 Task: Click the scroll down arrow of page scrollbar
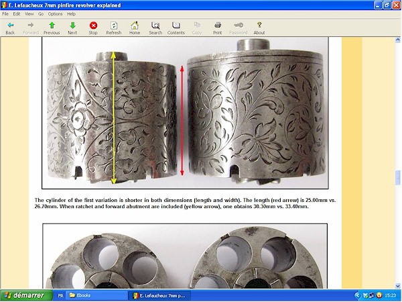[397, 286]
